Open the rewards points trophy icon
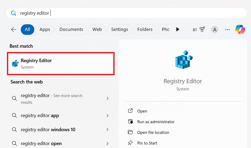This screenshot has height=148, width=251. [202, 29]
